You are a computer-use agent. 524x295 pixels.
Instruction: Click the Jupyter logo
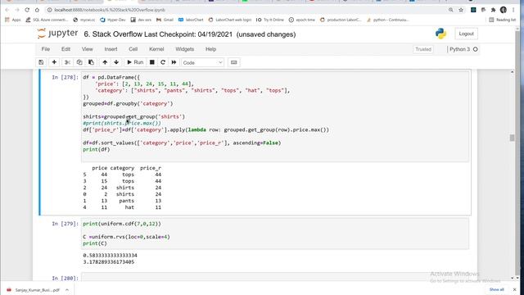click(57, 34)
